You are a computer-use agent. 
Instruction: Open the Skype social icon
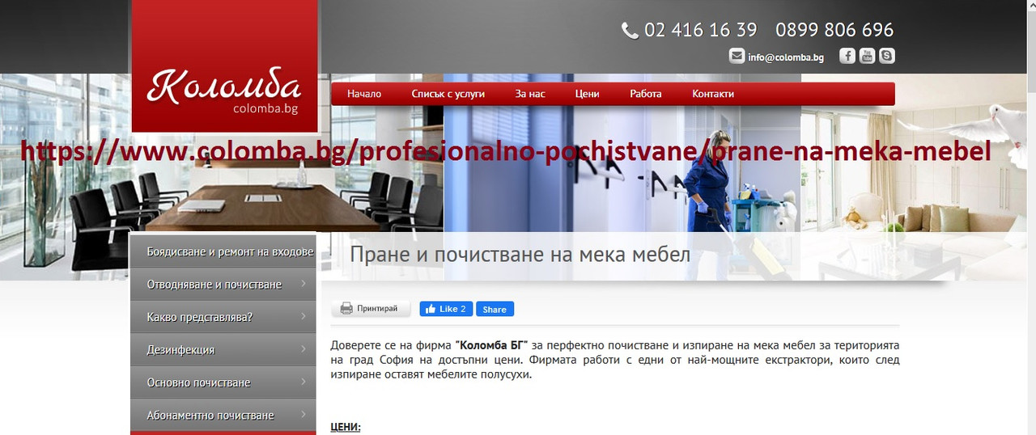click(x=887, y=56)
